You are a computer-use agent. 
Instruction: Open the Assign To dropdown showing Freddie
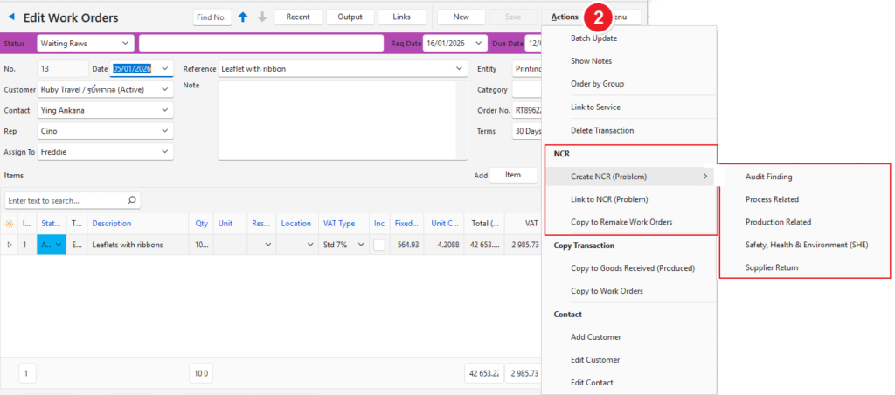165,152
